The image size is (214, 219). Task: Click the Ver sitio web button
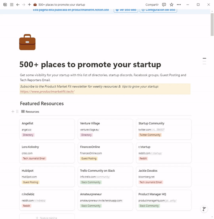[126, 10]
